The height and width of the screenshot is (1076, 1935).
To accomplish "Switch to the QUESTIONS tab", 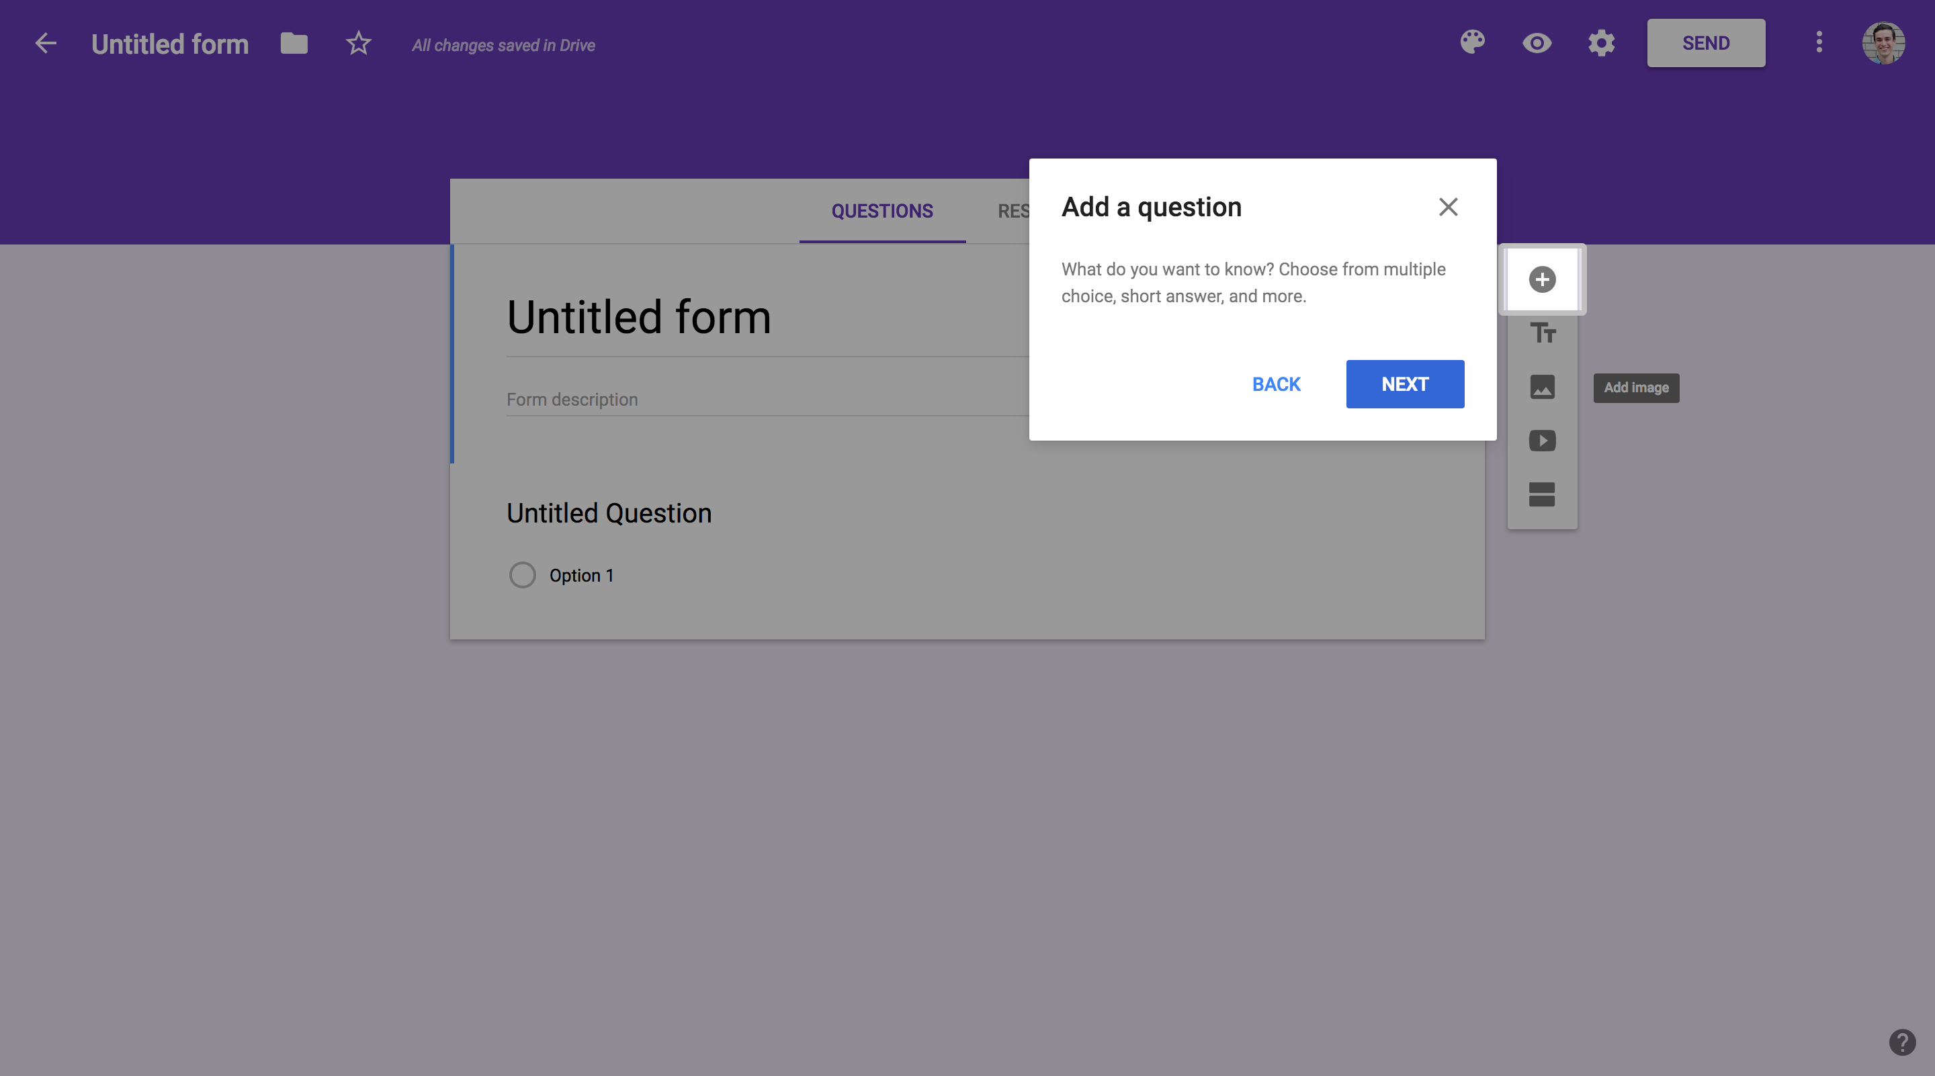I will [882, 211].
